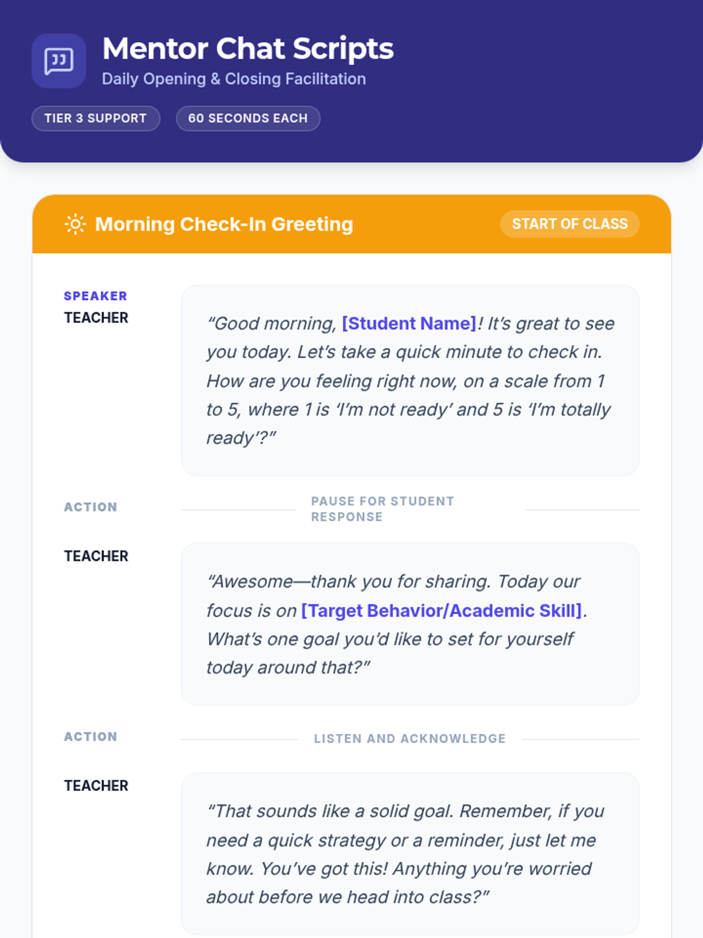The height and width of the screenshot is (938, 703).
Task: Select the TIER 3 SUPPORT tag
Action: (x=95, y=118)
